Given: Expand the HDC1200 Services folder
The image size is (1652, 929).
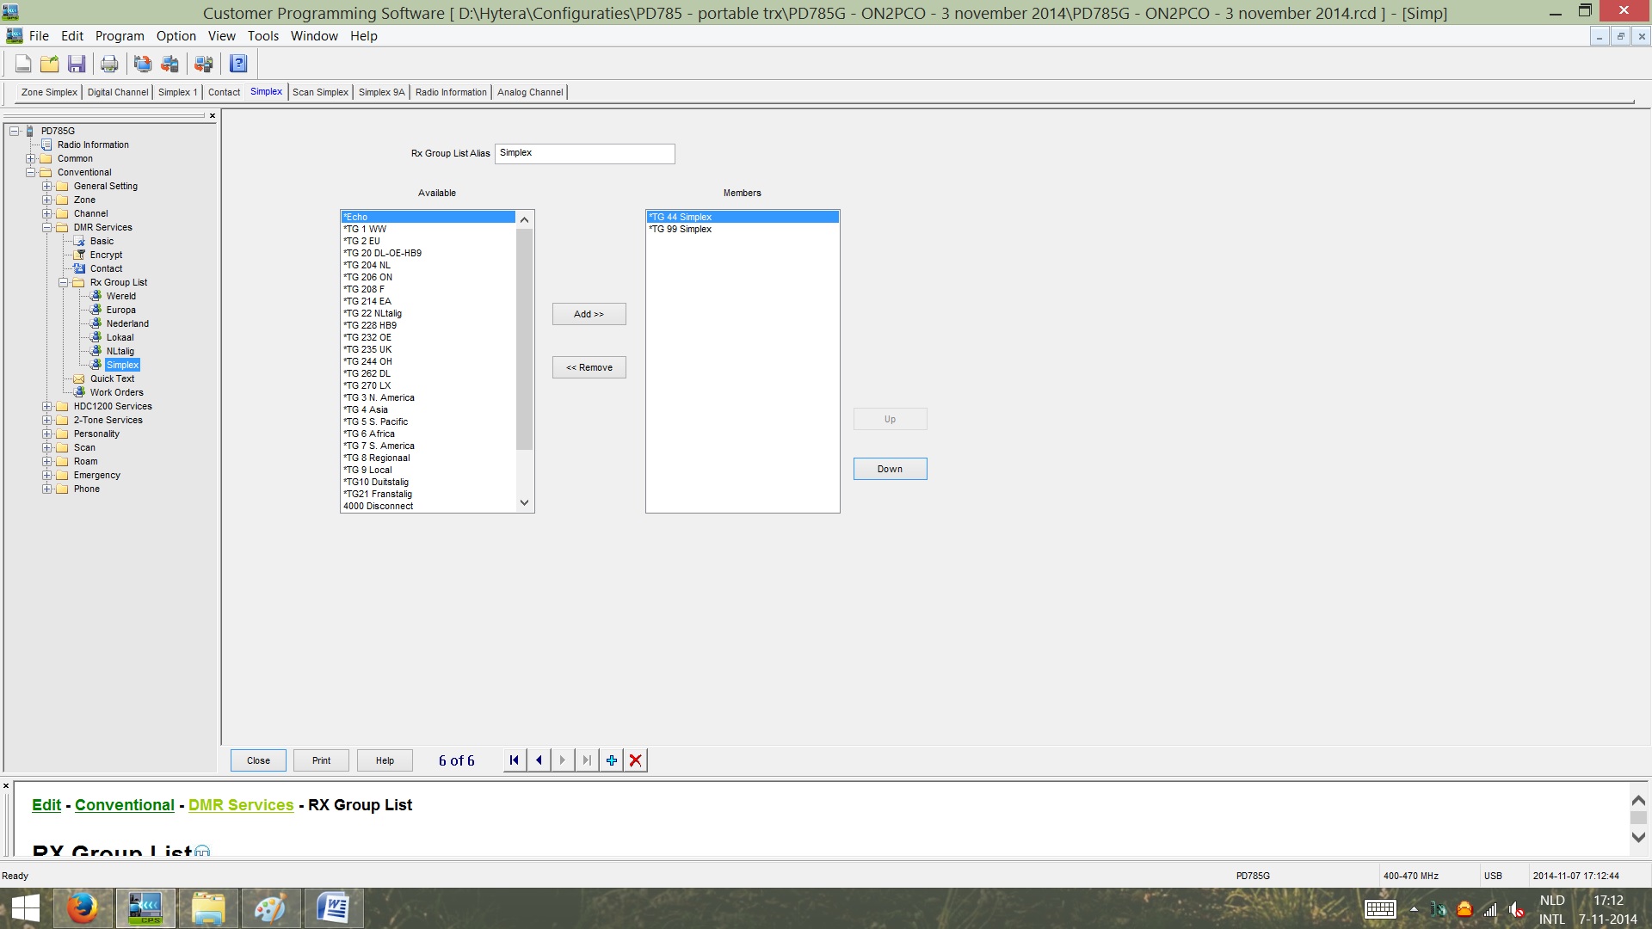Looking at the screenshot, I should [47, 406].
